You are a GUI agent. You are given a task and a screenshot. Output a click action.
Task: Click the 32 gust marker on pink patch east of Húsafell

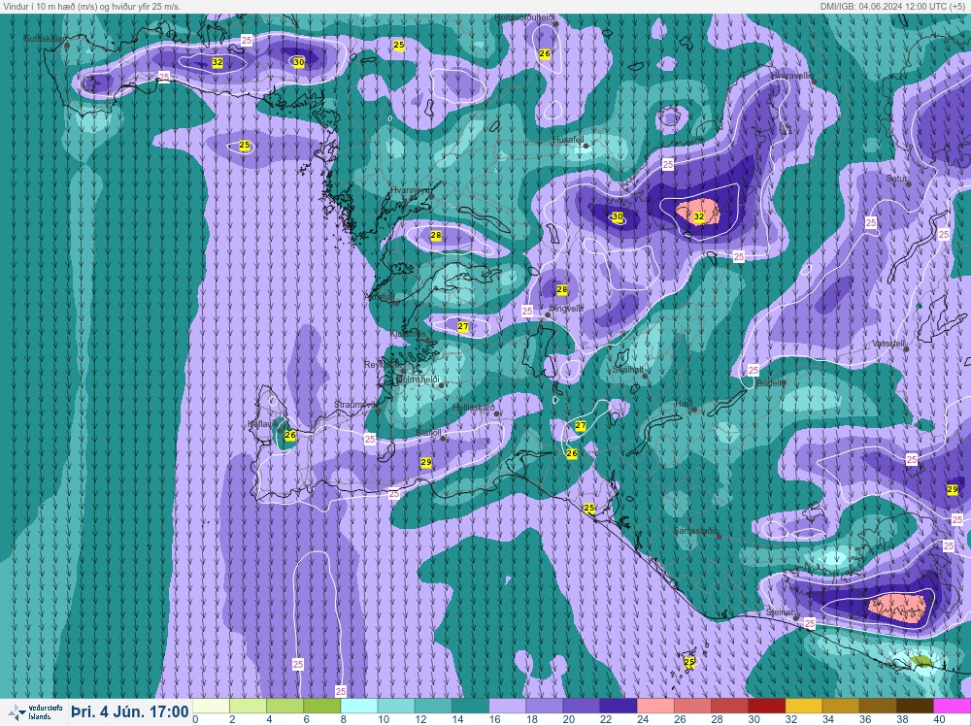[699, 216]
